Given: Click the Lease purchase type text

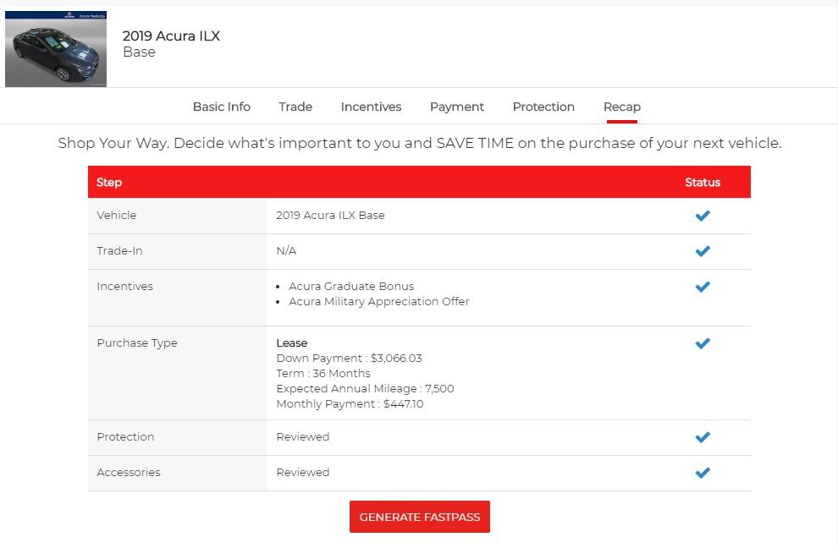Looking at the screenshot, I should click(x=292, y=342).
